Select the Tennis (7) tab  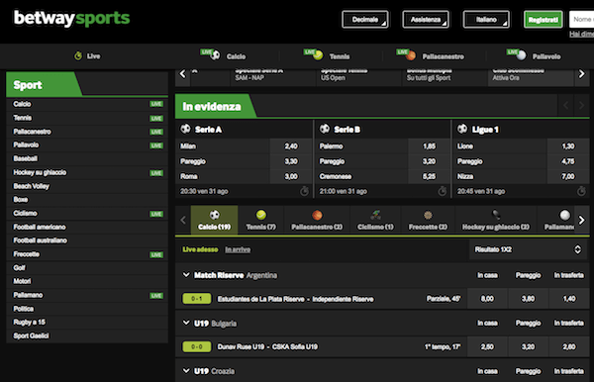(x=261, y=220)
